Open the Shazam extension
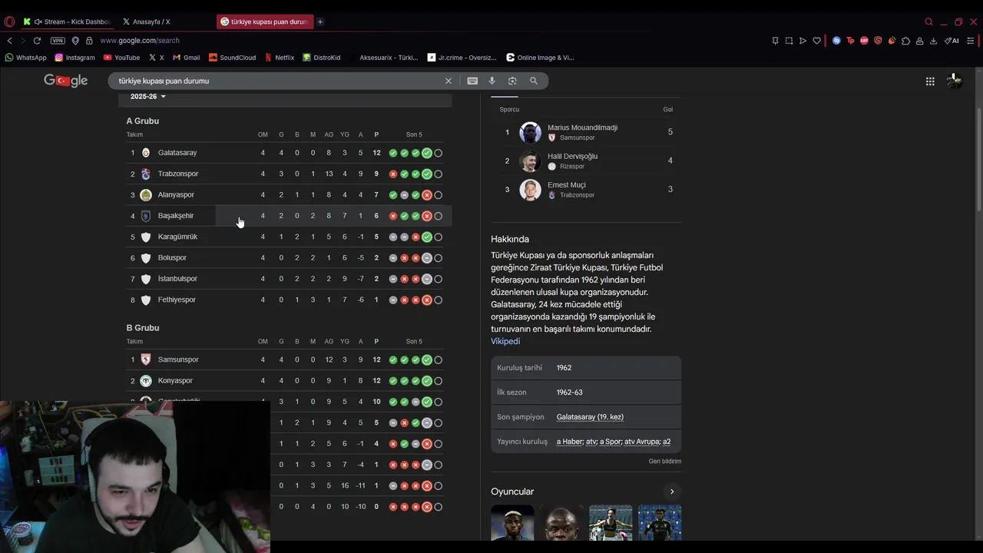Viewport: 983px width, 553px height. coord(836,41)
